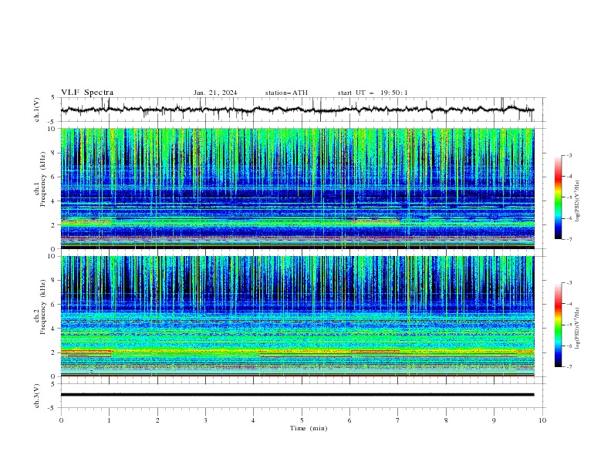611x472 pixels.
Task: Click the ch.2 spectrogram panel
Action: click(297, 316)
